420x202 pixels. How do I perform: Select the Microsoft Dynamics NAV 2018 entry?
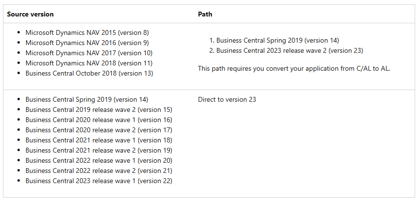pyautogui.click(x=89, y=63)
